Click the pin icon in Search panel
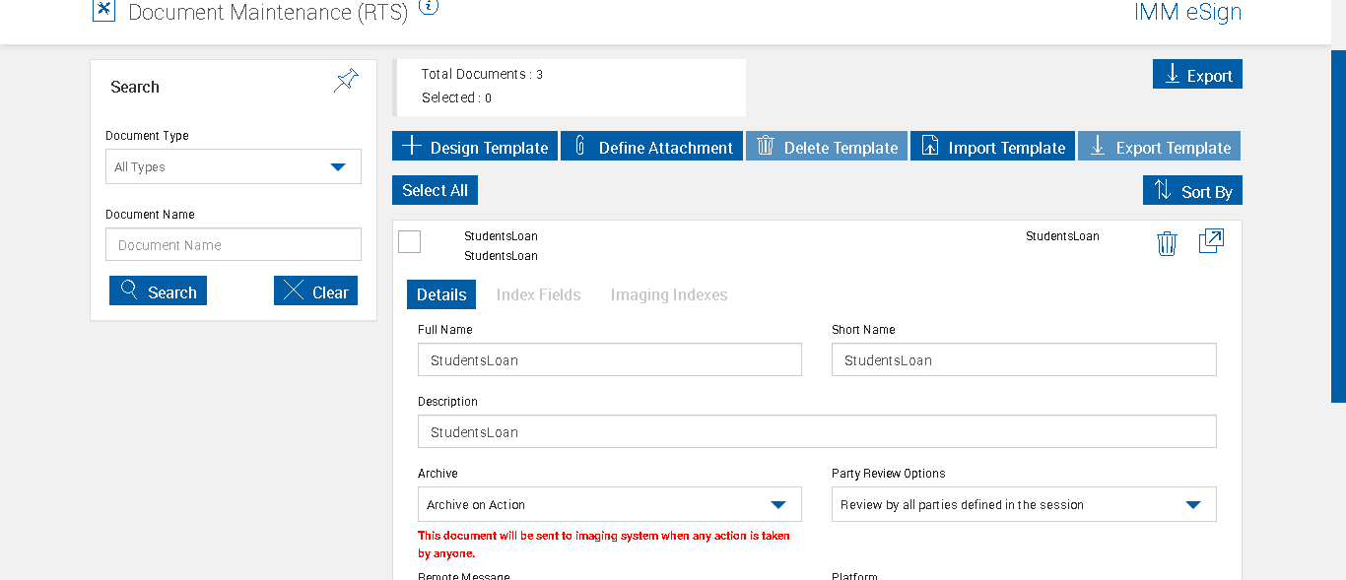Screen dimensions: 1346x580 346,81
